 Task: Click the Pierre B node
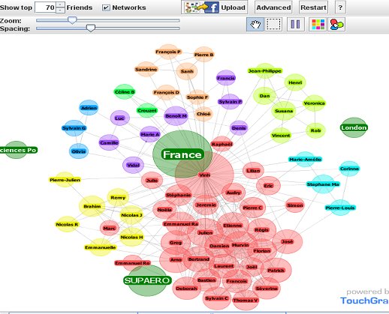click(204, 55)
